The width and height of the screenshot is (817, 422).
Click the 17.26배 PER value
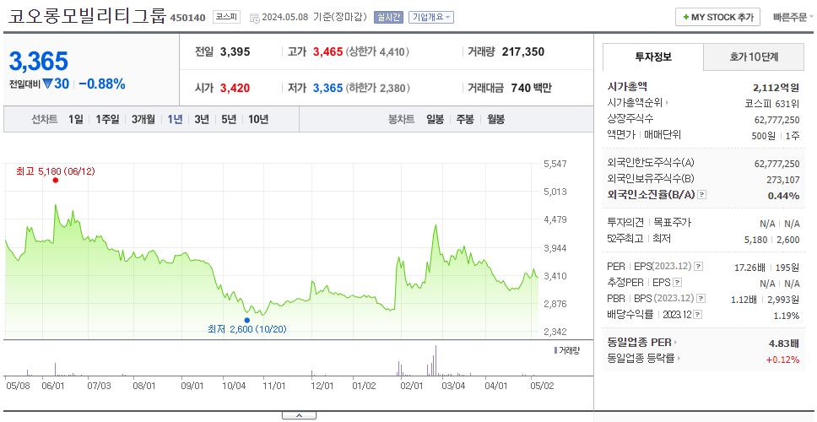tap(749, 268)
